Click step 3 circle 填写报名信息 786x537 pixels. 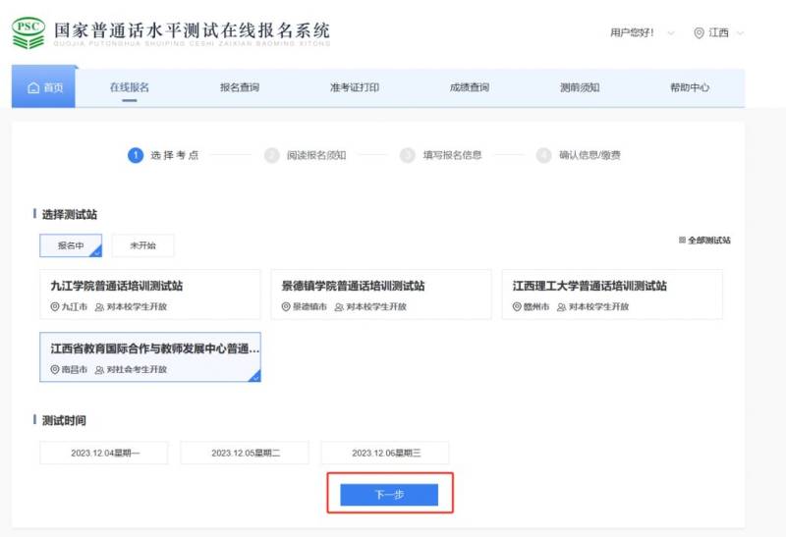(x=407, y=155)
